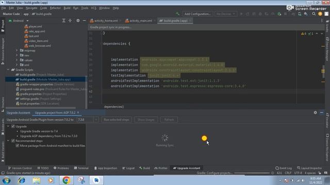Open the Build menu

[67, 8]
